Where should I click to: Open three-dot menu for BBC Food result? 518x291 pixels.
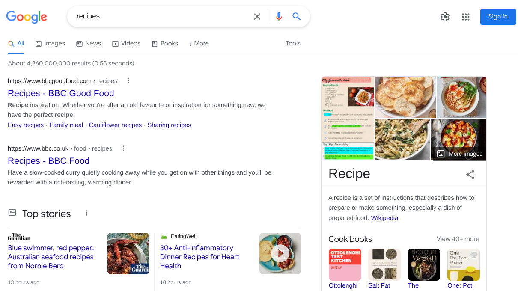[x=123, y=148]
